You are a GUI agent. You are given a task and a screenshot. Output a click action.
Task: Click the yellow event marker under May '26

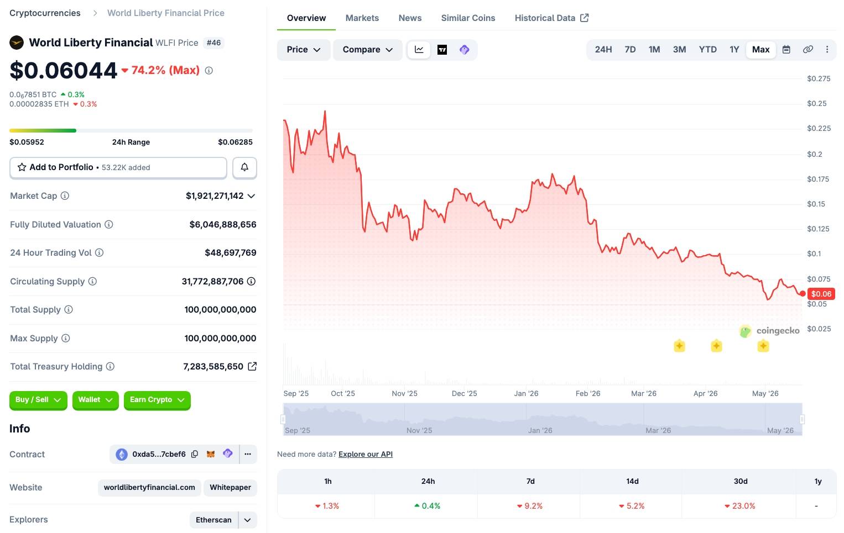(x=763, y=346)
